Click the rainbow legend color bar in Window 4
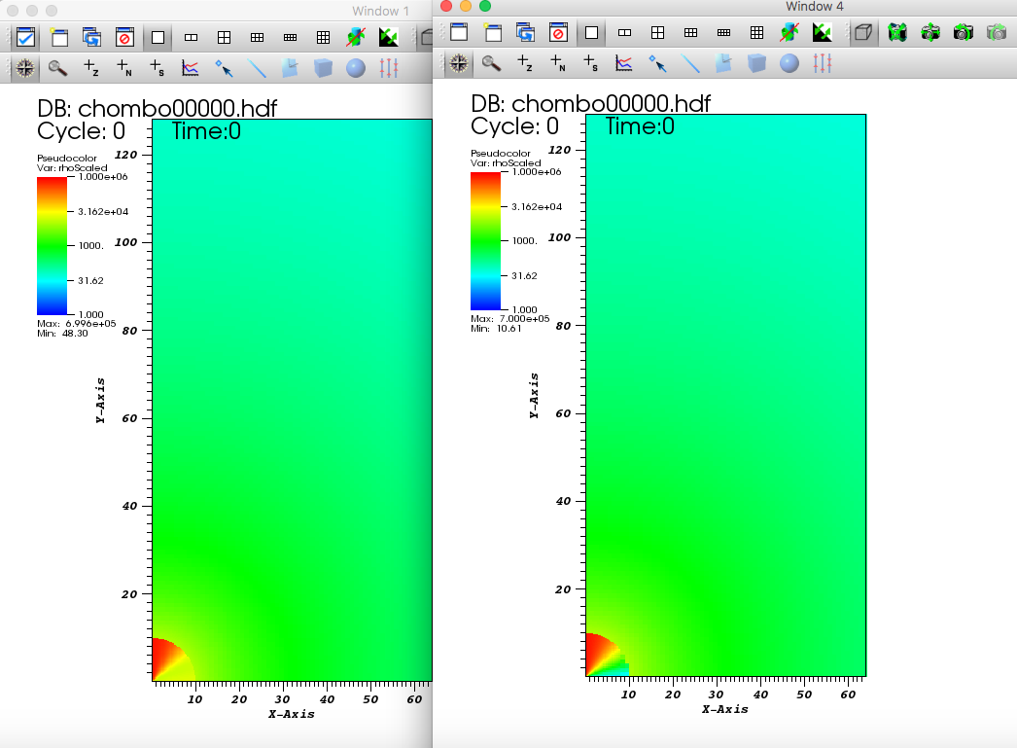The image size is (1017, 748). (486, 240)
